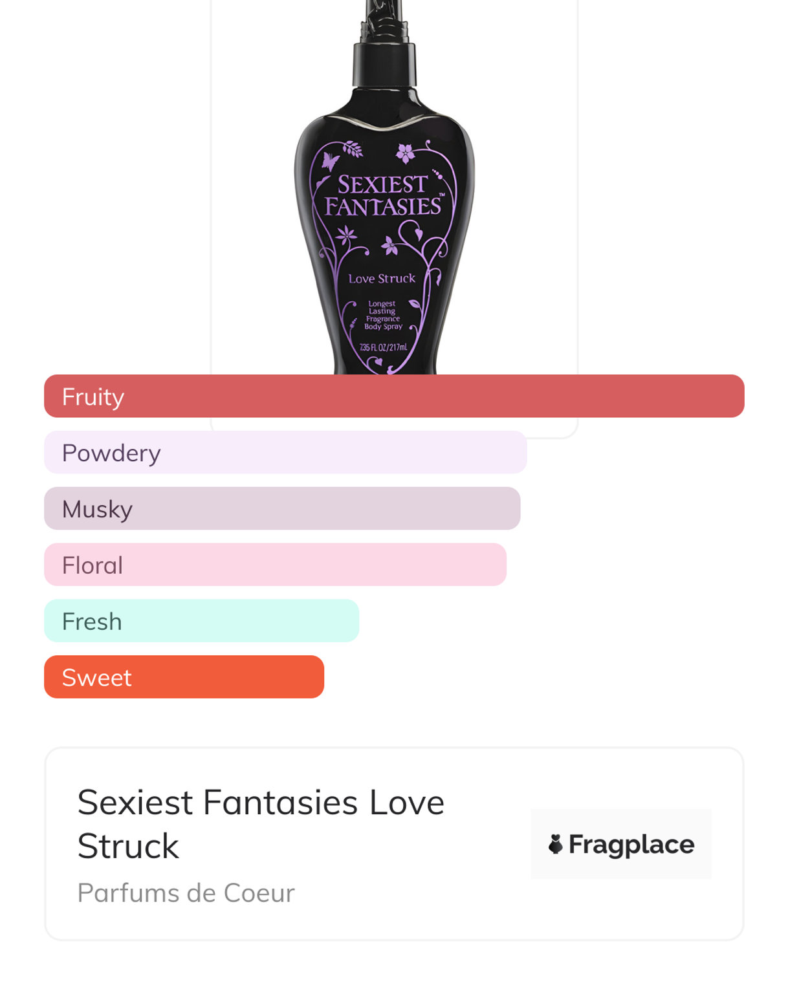
Task: Click the 7.35 FL OZ volume text
Action: point(384,347)
